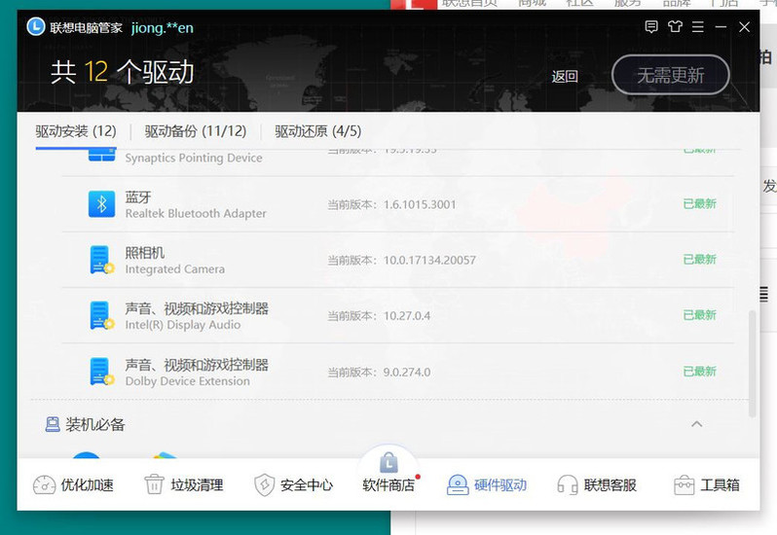This screenshot has width=777, height=535.
Task: Select Synaptics Pointing Device text
Action: [x=194, y=158]
